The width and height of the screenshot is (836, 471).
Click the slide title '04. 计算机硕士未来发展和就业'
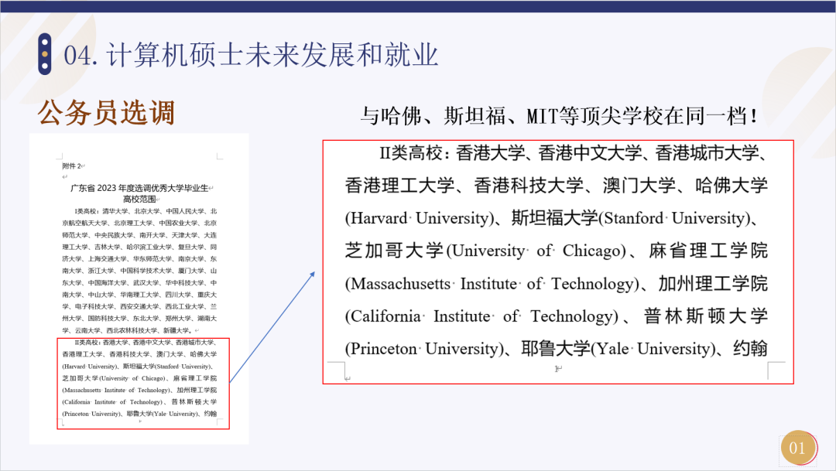(x=251, y=55)
